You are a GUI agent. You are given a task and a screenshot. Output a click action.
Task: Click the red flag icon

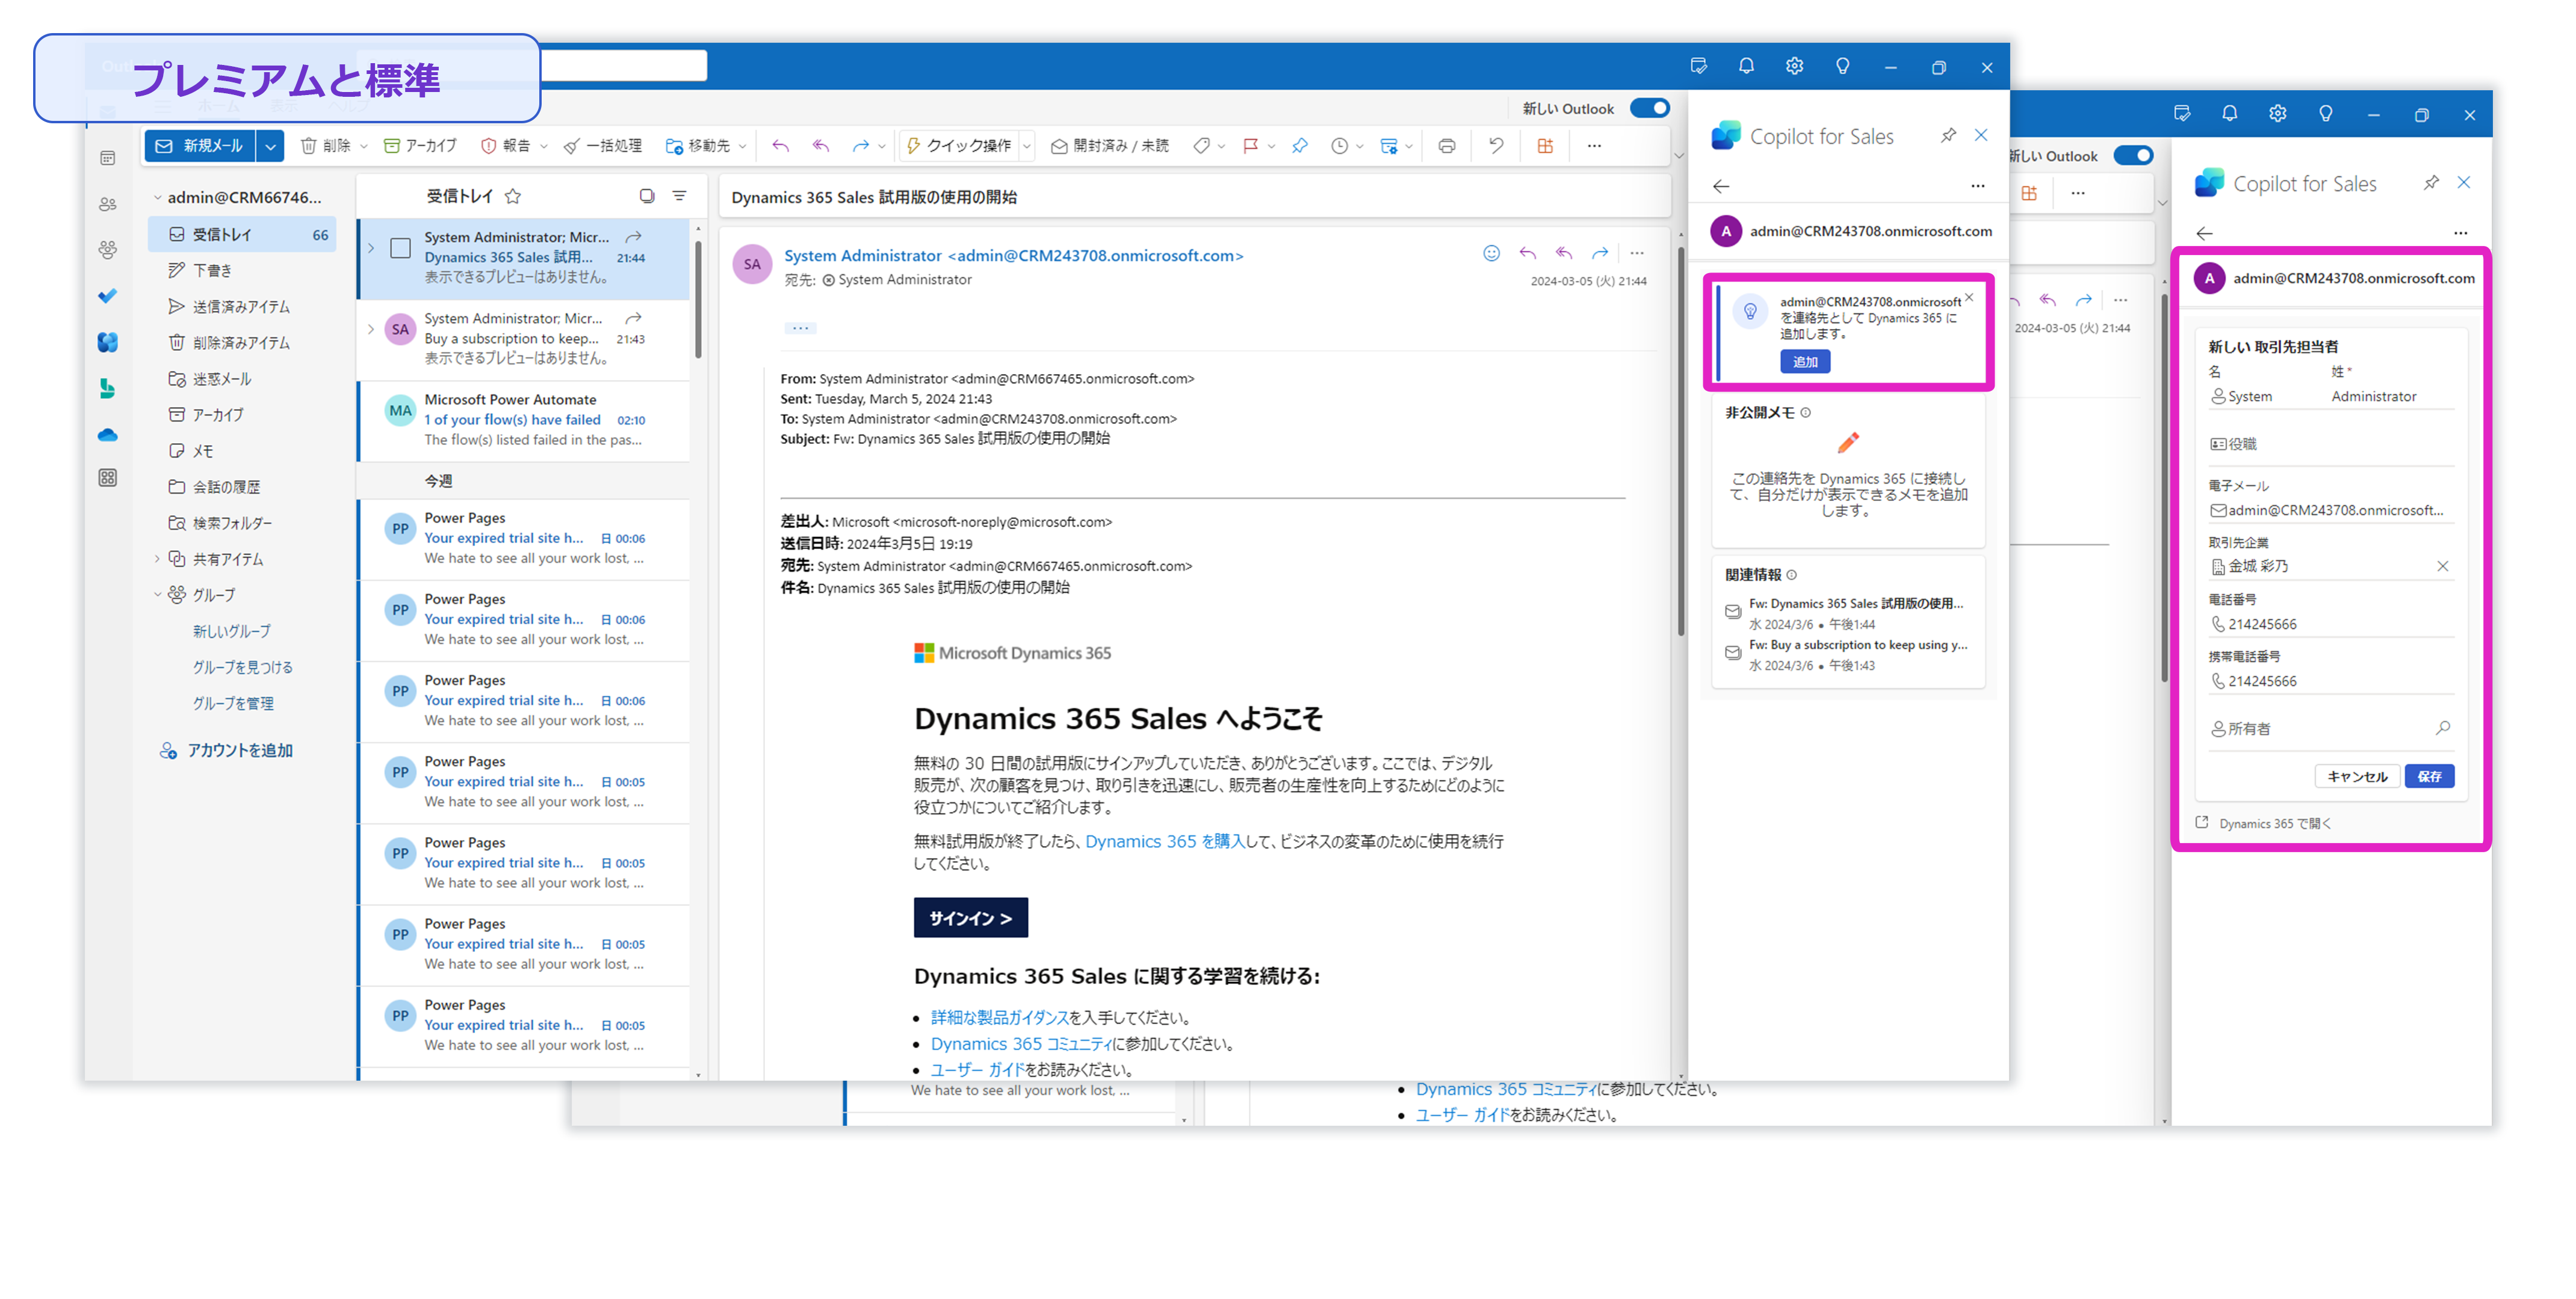tap(1250, 146)
